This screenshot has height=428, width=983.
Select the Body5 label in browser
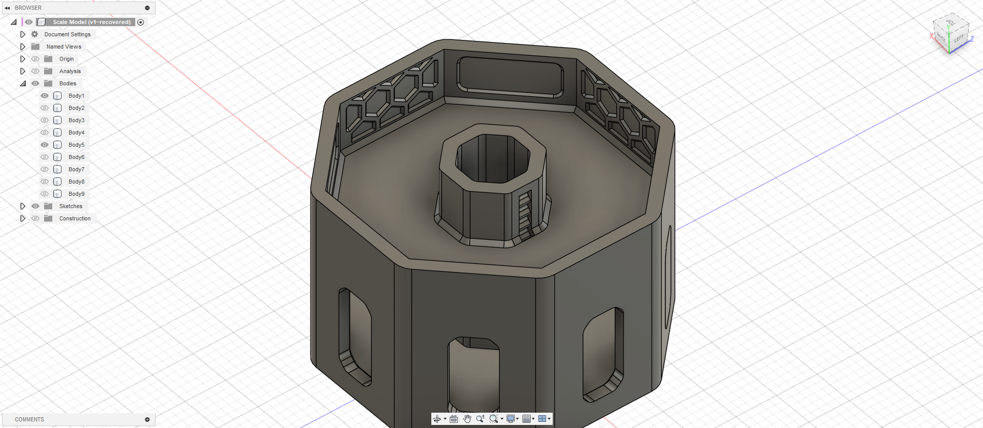tap(76, 145)
